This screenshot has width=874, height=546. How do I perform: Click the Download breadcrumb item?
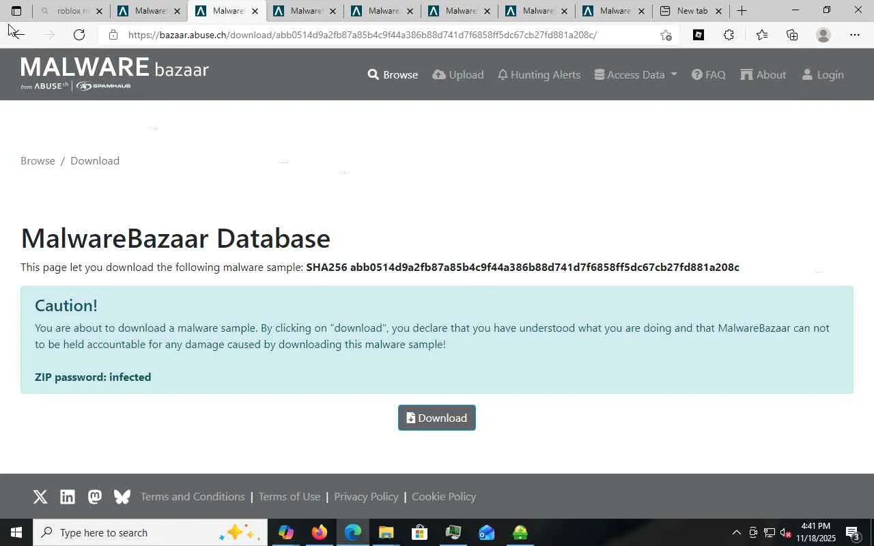[95, 160]
